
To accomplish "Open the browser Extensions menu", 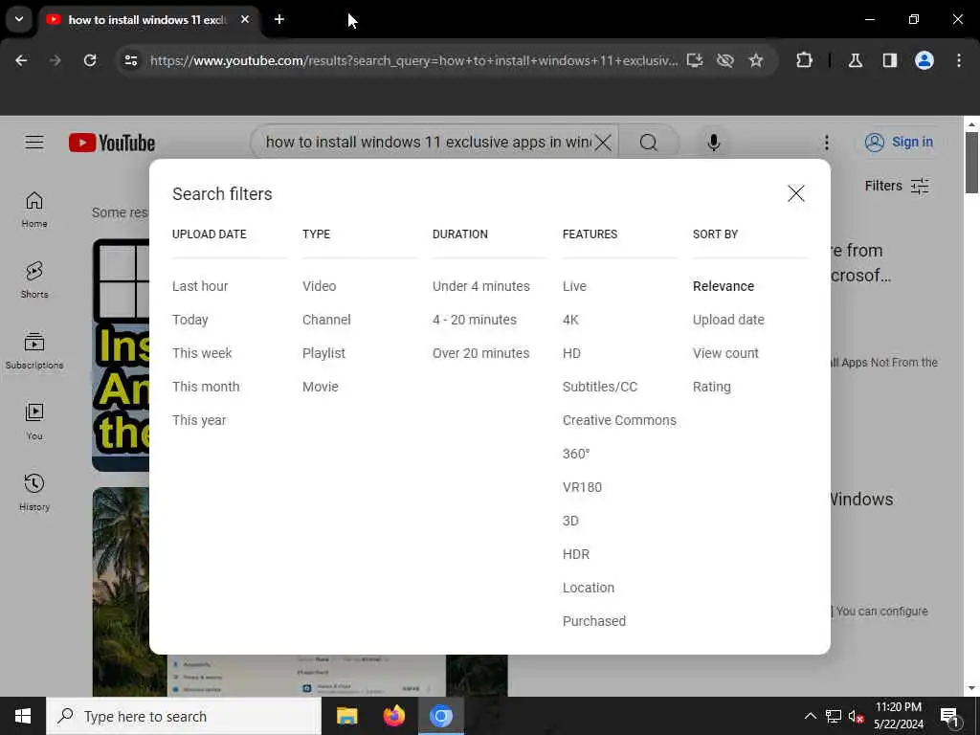I will click(x=804, y=60).
